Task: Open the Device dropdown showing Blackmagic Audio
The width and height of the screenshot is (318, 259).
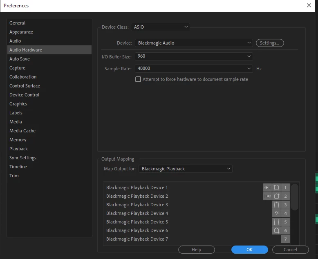Action: 194,43
